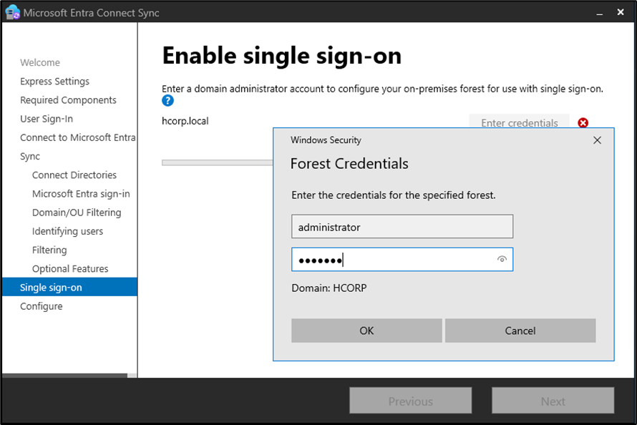
Task: Click the Next navigation button
Action: click(x=553, y=401)
